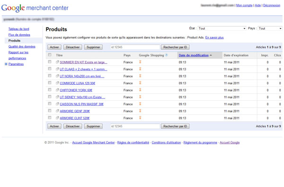Click hourglass pending icon for ARMOIRE CLINT
284x187 pixels.
coord(140,117)
